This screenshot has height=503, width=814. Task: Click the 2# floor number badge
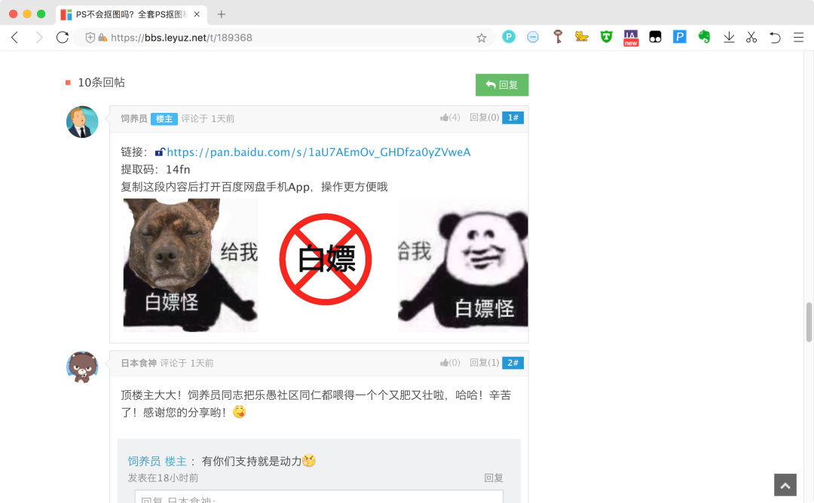(513, 362)
